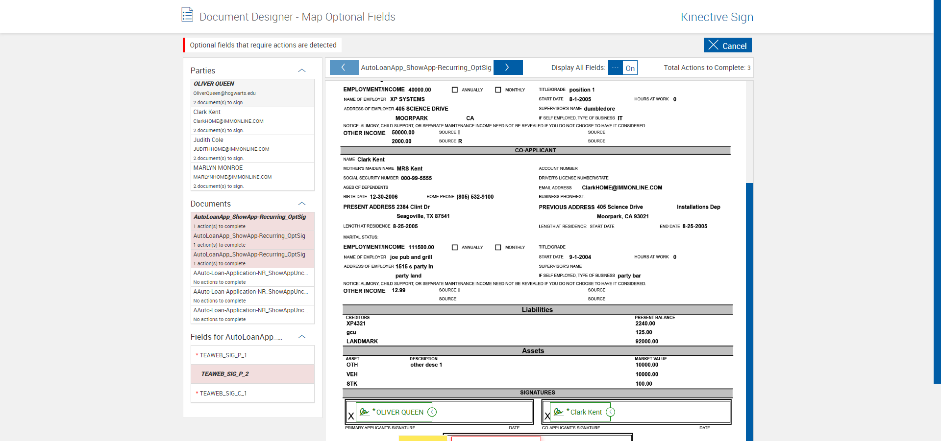
Task: Click the document vertical scrollbar thumb
Action: 749,312
